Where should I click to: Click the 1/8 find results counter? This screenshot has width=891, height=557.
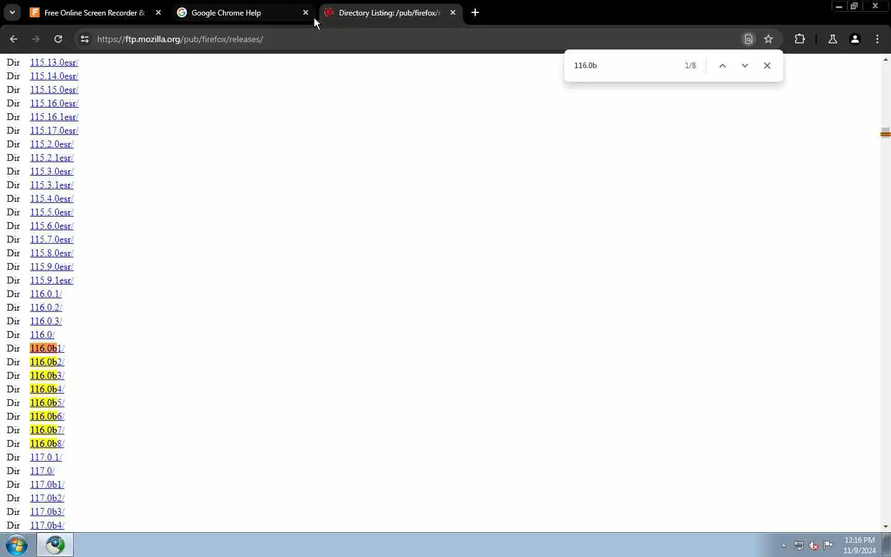click(x=690, y=66)
